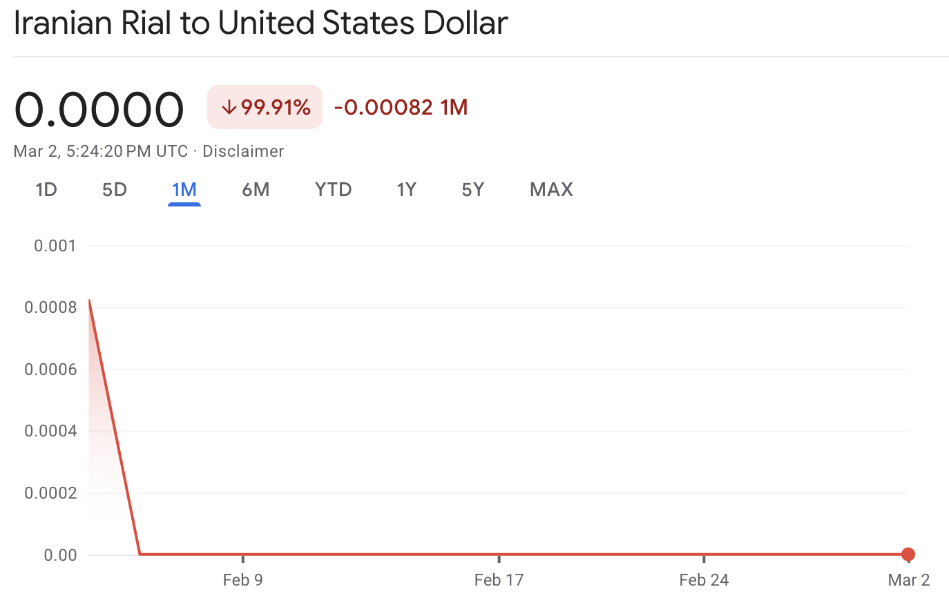Click the Feb 17 axis label
Screen dimensions: 949x616
pos(499,580)
